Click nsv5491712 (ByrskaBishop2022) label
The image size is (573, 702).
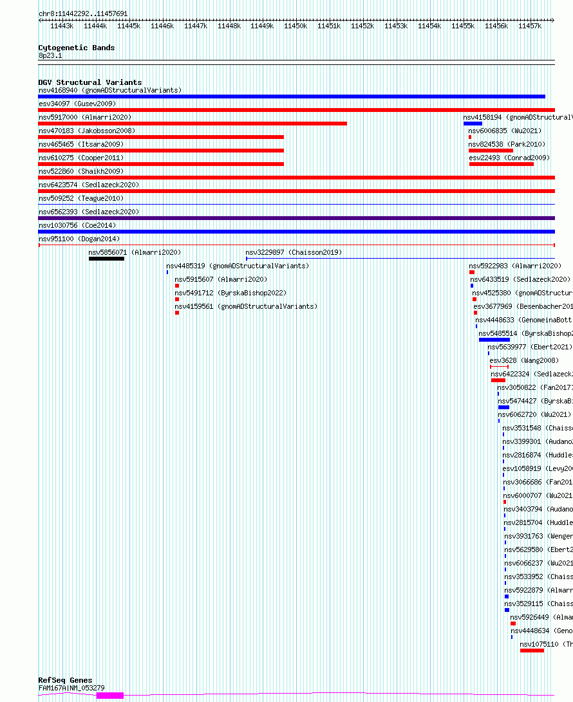click(230, 293)
